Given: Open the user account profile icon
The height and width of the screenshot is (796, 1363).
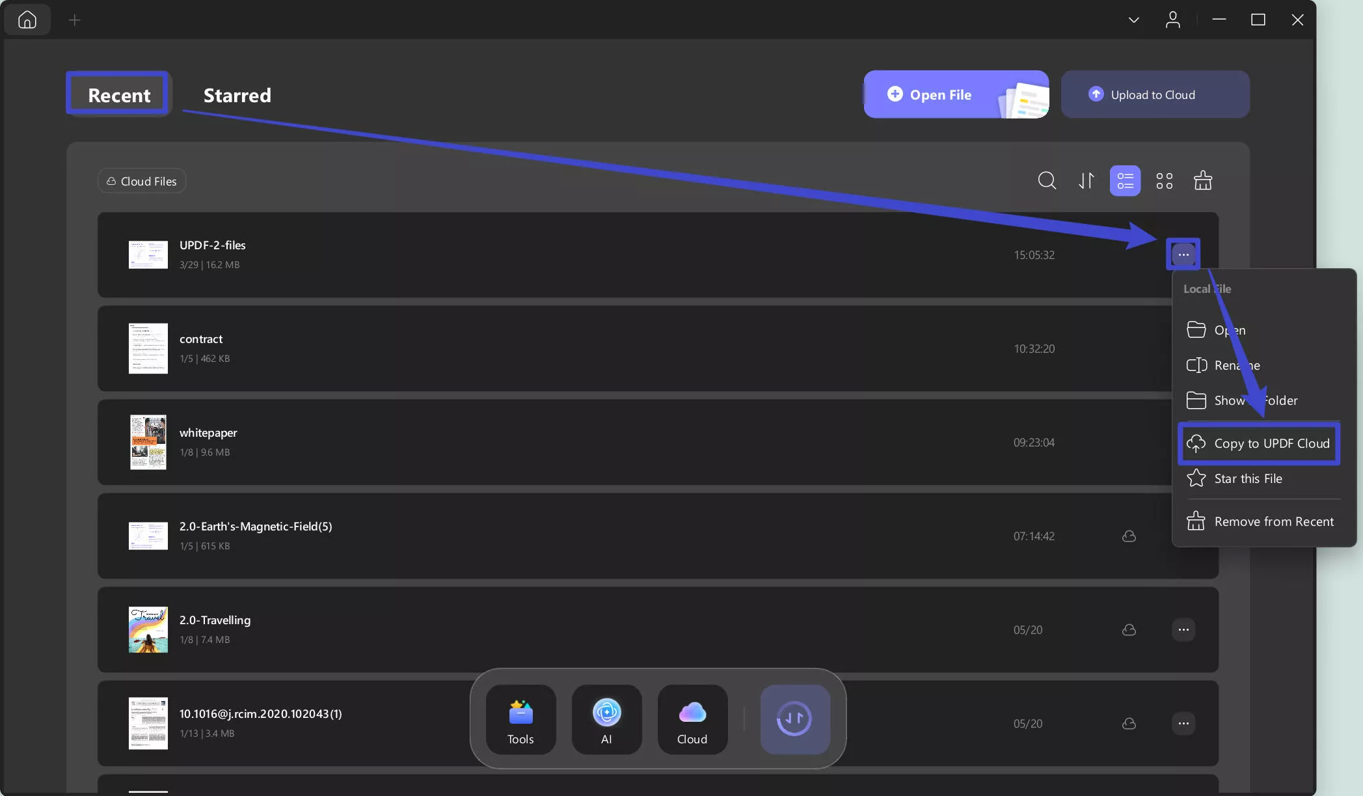Looking at the screenshot, I should click(x=1172, y=20).
